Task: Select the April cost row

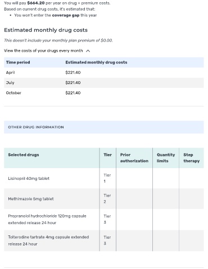Action: tap(104, 73)
